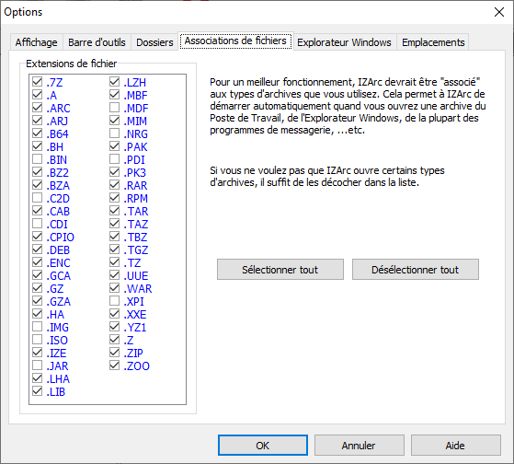This screenshot has width=514, height=464.
Task: Select the Associations de fichiers tab
Action: (235, 41)
